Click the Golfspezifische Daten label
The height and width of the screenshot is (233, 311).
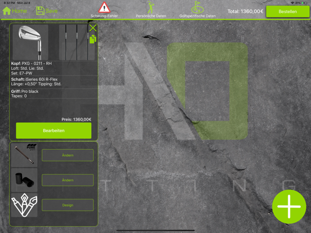pos(197,16)
